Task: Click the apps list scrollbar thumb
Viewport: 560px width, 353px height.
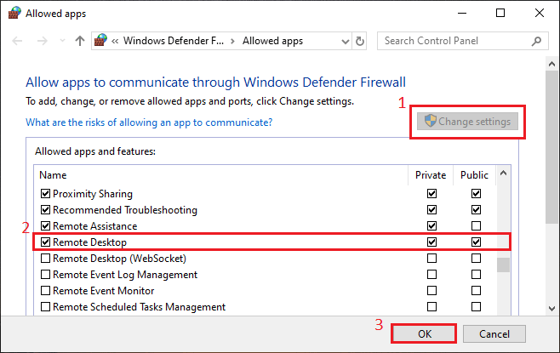Action: coord(504,265)
